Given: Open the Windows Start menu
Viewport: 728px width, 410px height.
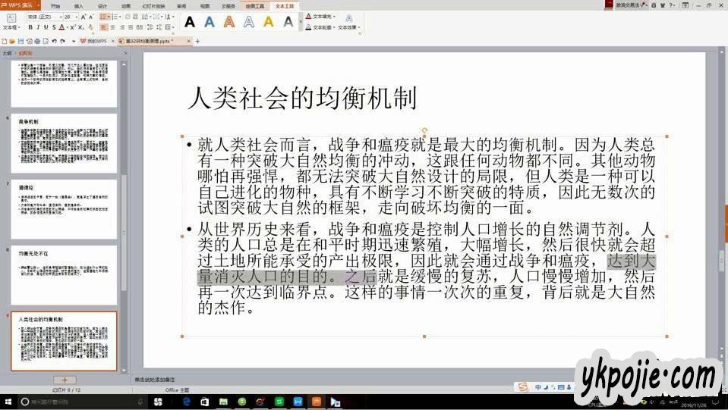Looking at the screenshot, I should [x=8, y=402].
